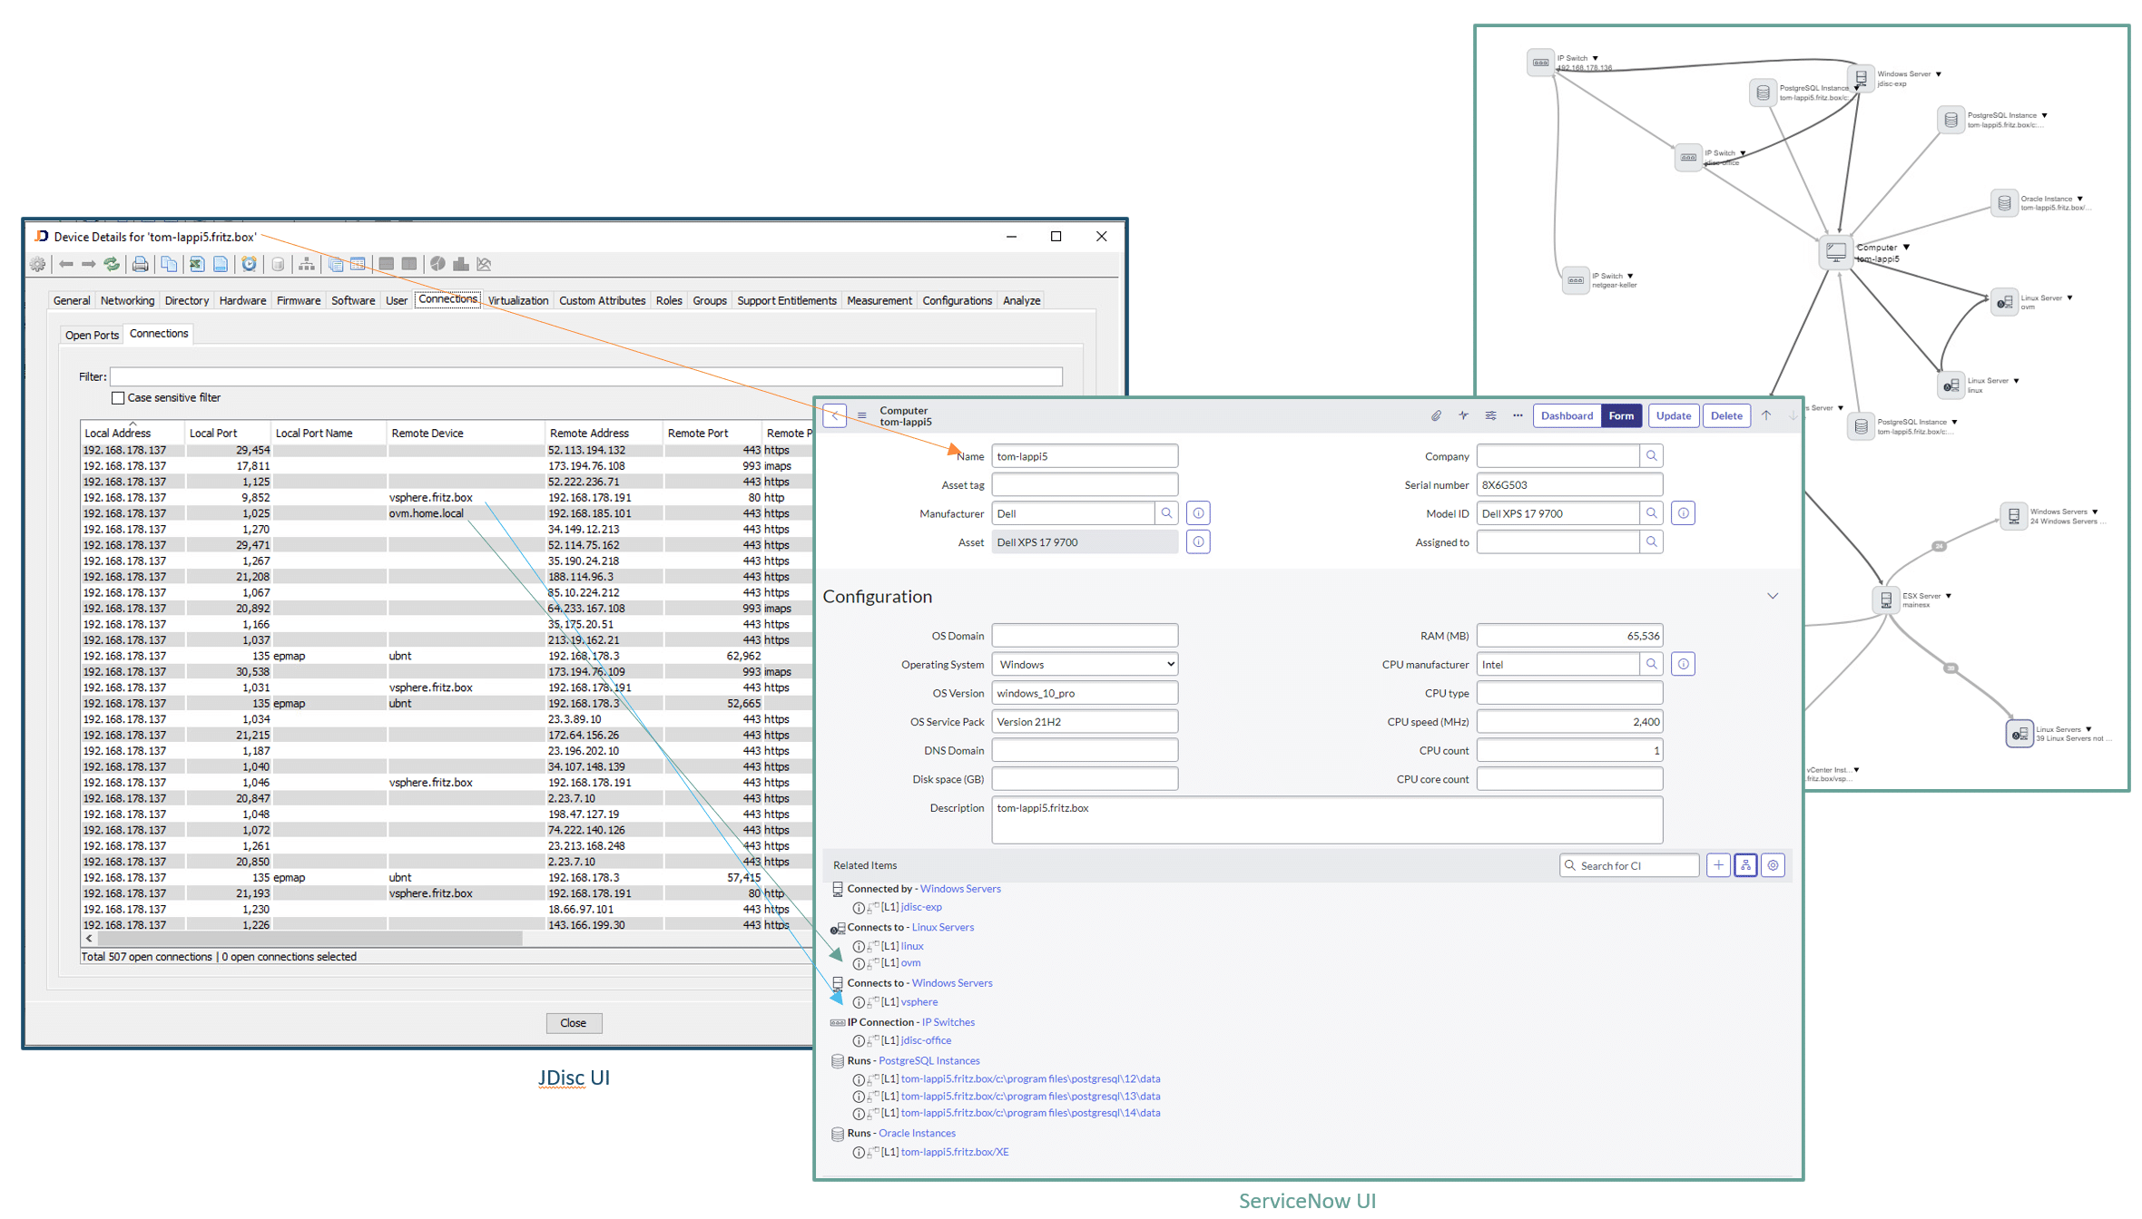This screenshot has height=1219, width=2142.
Task: Click the printer icon in toolbar
Action: tap(140, 264)
